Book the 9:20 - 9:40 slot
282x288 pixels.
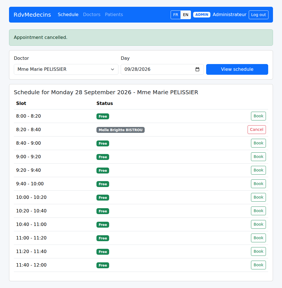(258, 170)
